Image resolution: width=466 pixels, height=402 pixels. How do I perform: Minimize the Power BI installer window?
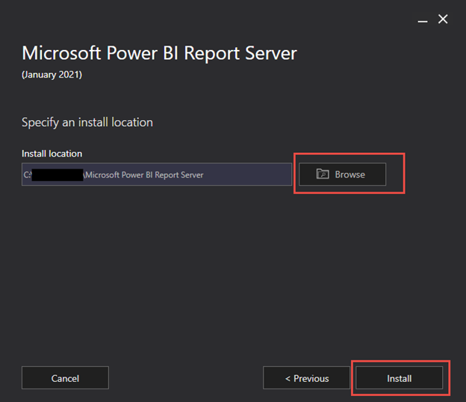[423, 20]
